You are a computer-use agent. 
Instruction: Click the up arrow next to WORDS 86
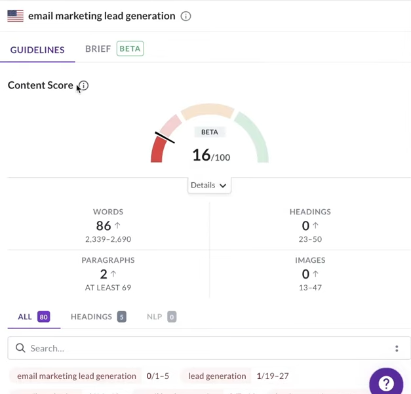point(117,225)
